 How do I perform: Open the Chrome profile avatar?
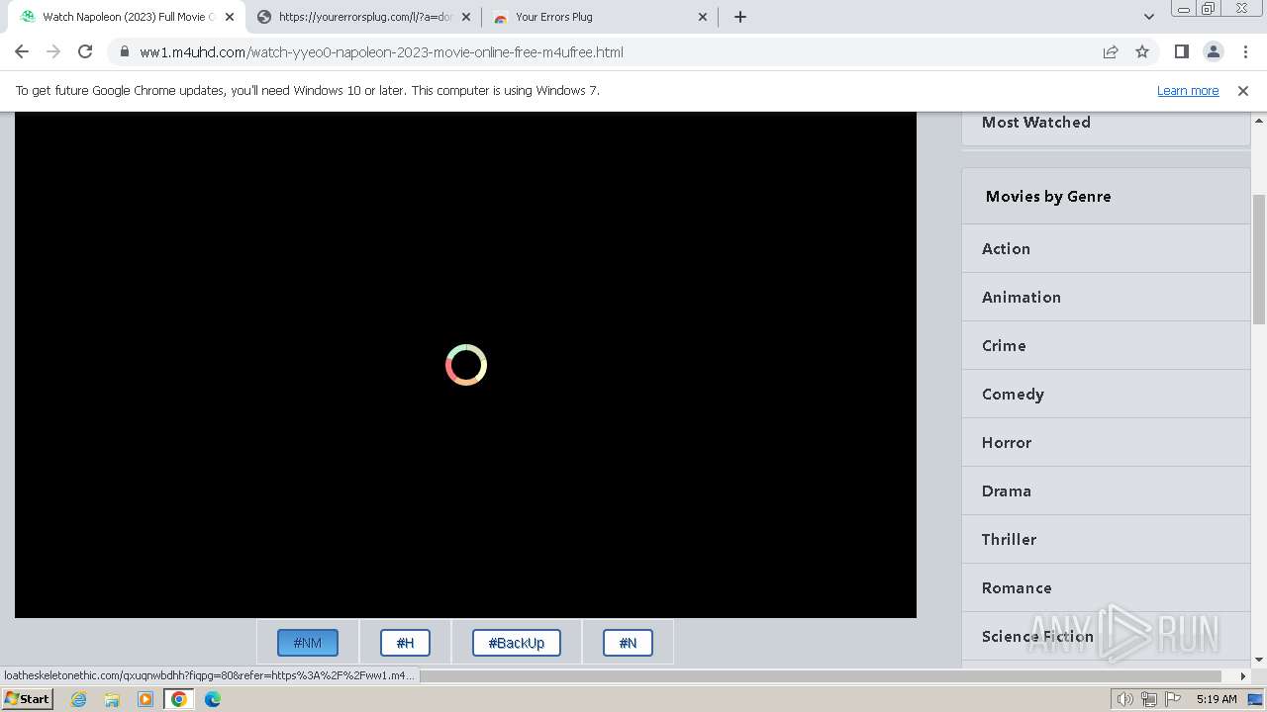coord(1214,51)
